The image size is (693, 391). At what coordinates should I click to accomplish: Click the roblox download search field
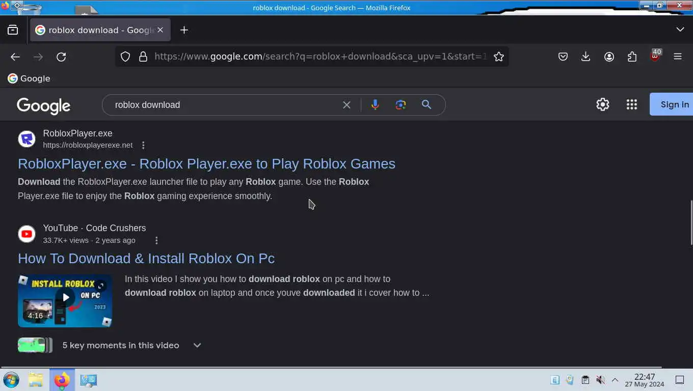tap(224, 105)
